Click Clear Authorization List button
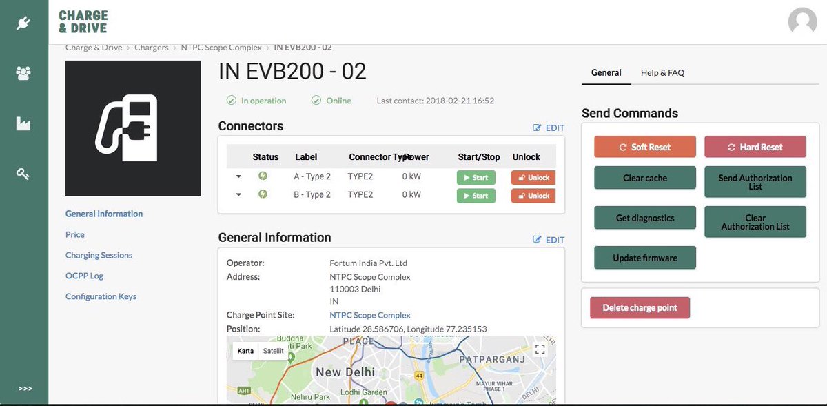827x406 pixels. click(x=755, y=222)
